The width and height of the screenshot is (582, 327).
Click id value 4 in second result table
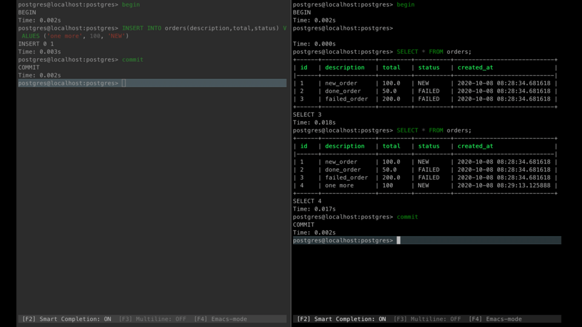[302, 185]
